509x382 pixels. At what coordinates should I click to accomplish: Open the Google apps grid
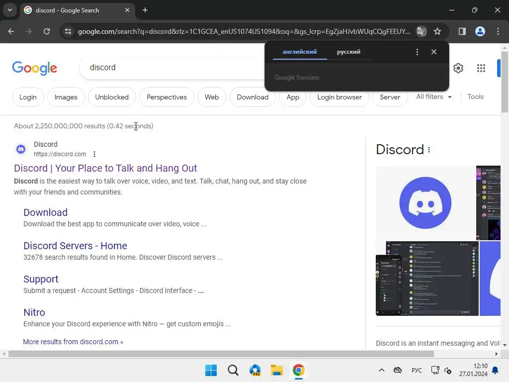click(x=481, y=68)
